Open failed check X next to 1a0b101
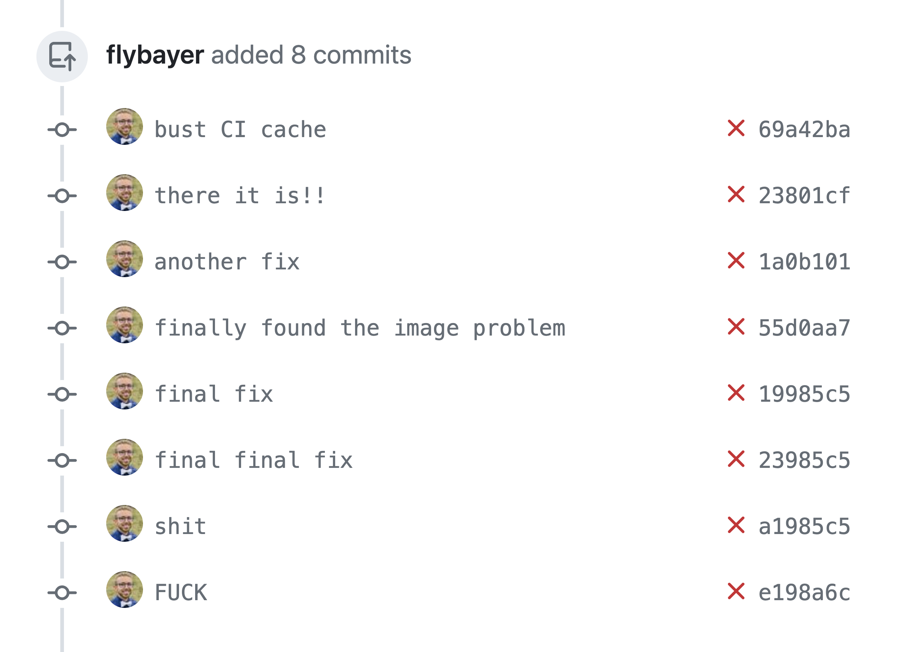910x652 pixels. click(736, 261)
